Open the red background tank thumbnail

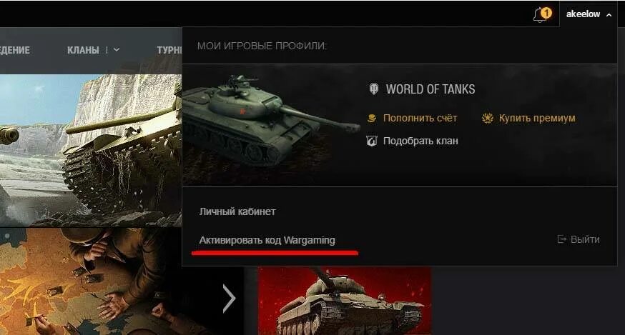[345, 301]
